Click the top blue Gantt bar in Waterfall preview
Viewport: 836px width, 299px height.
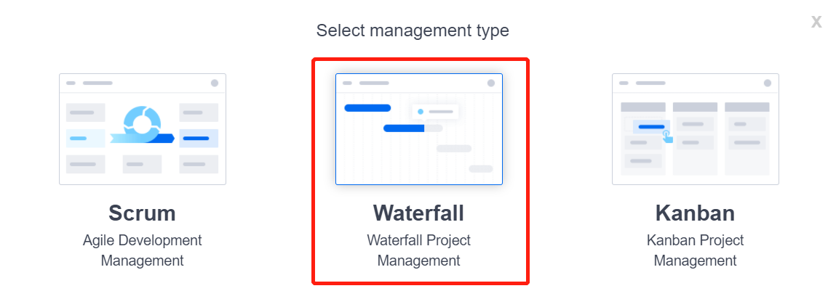pos(367,108)
